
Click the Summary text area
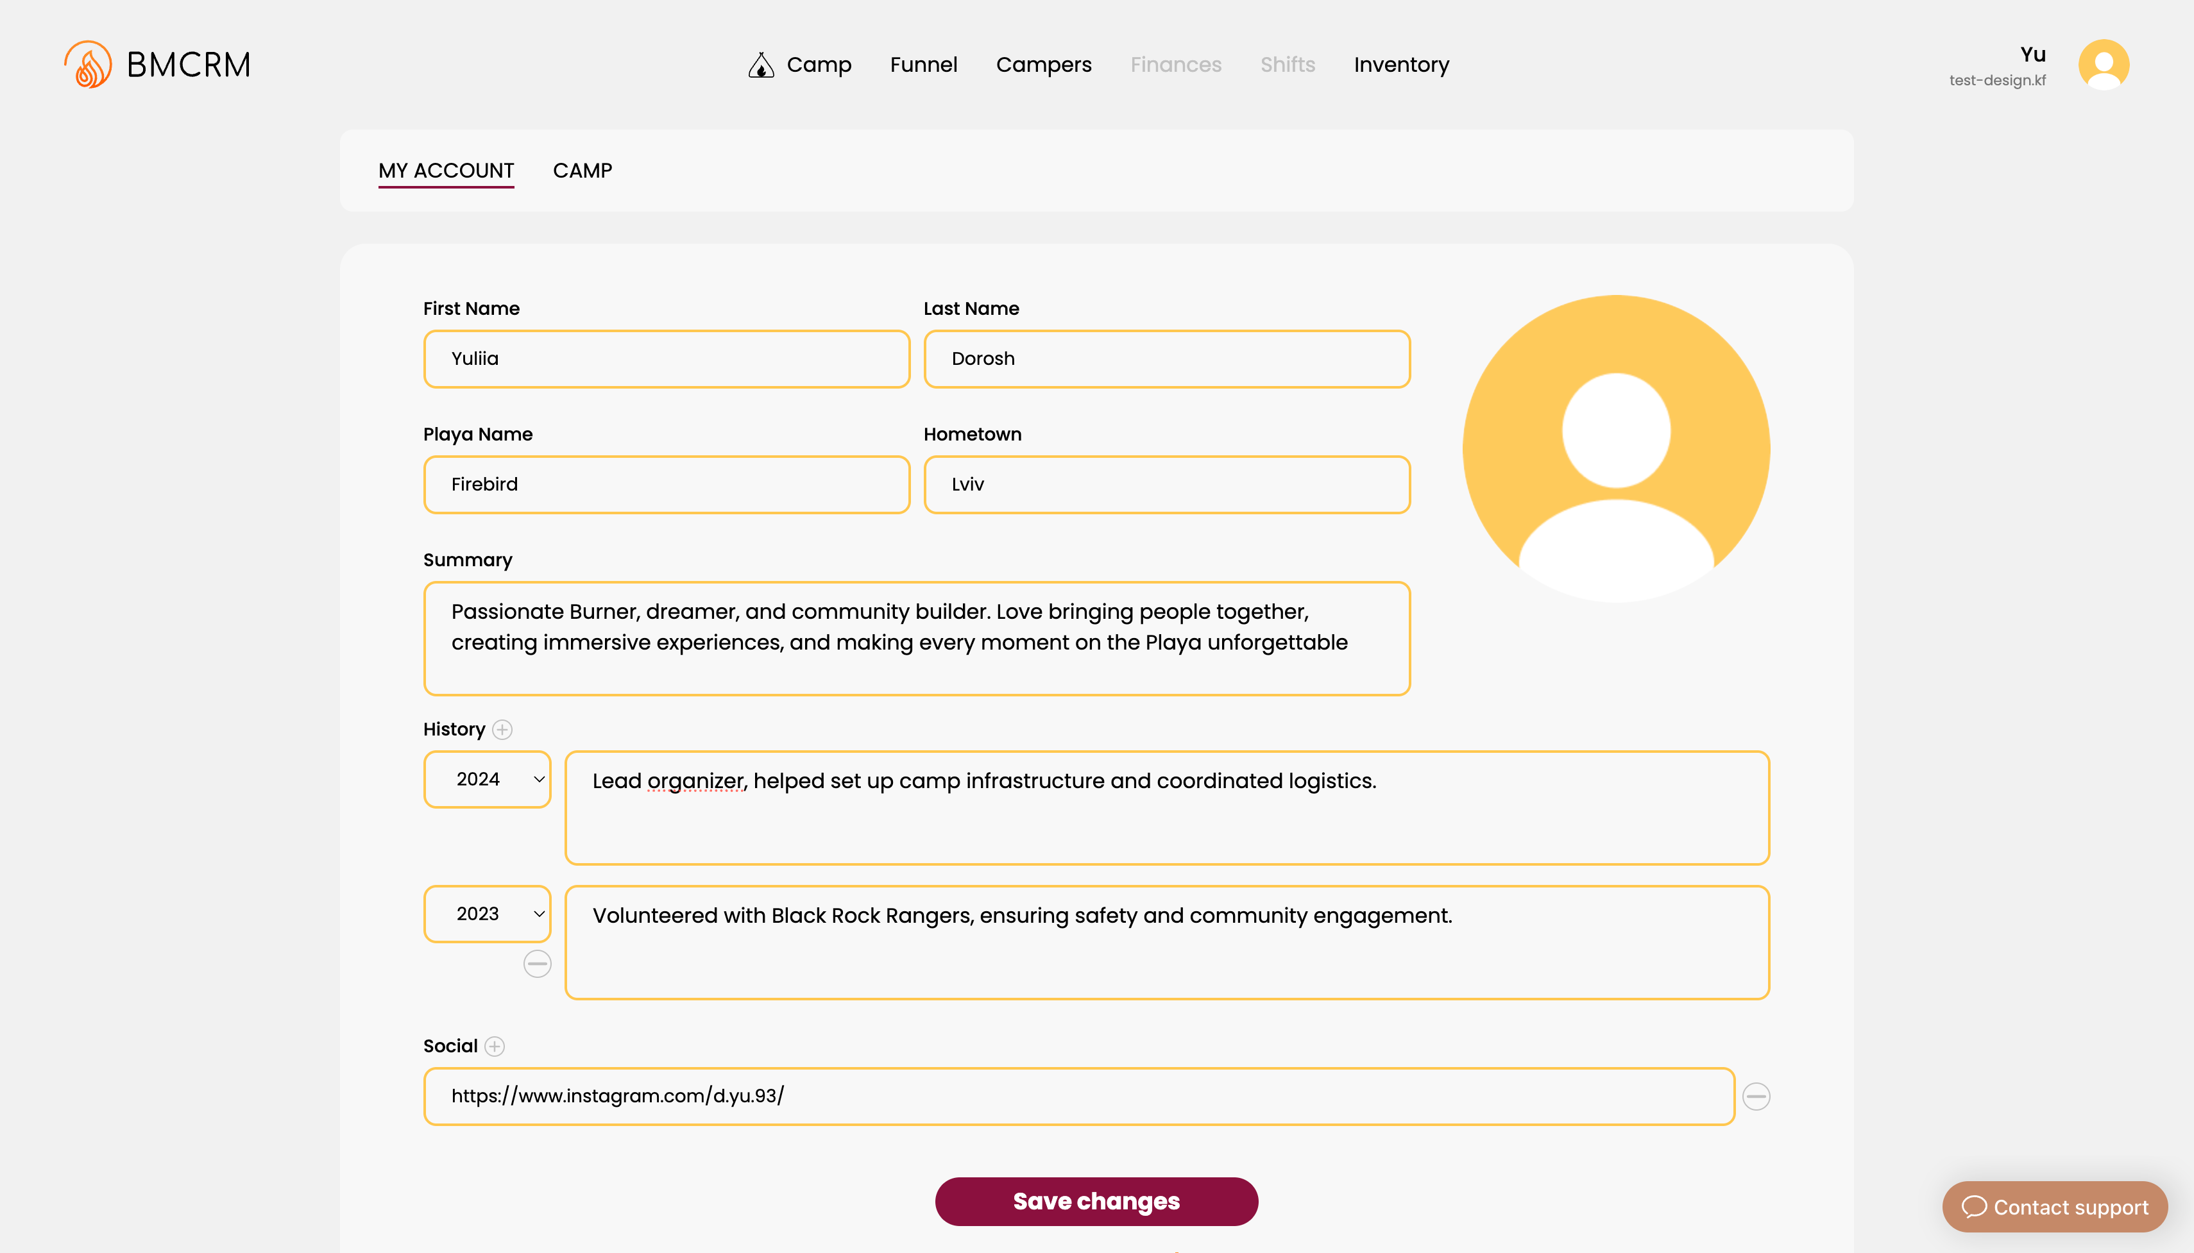(x=916, y=639)
